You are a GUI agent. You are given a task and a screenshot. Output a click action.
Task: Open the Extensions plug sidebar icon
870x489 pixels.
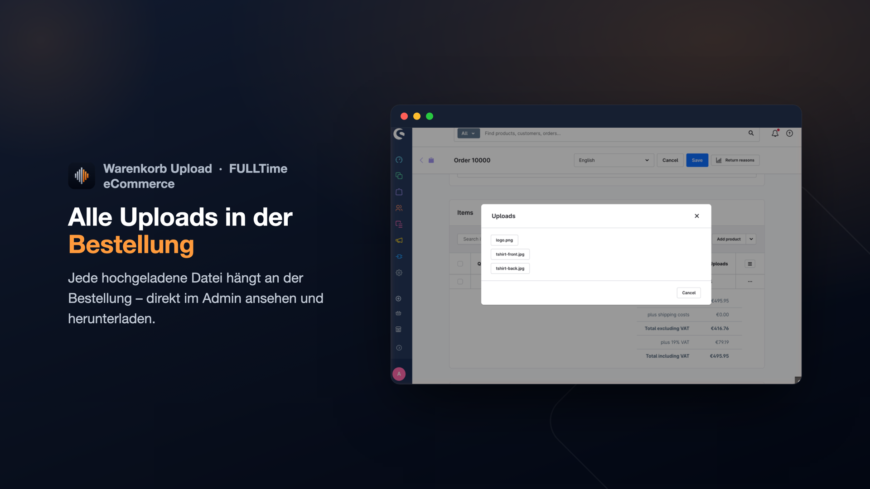pyautogui.click(x=399, y=257)
